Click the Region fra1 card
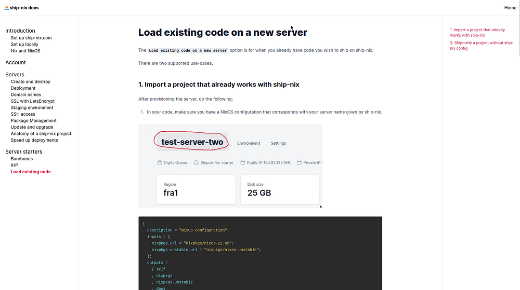The height and width of the screenshot is (290, 520). pos(196,189)
